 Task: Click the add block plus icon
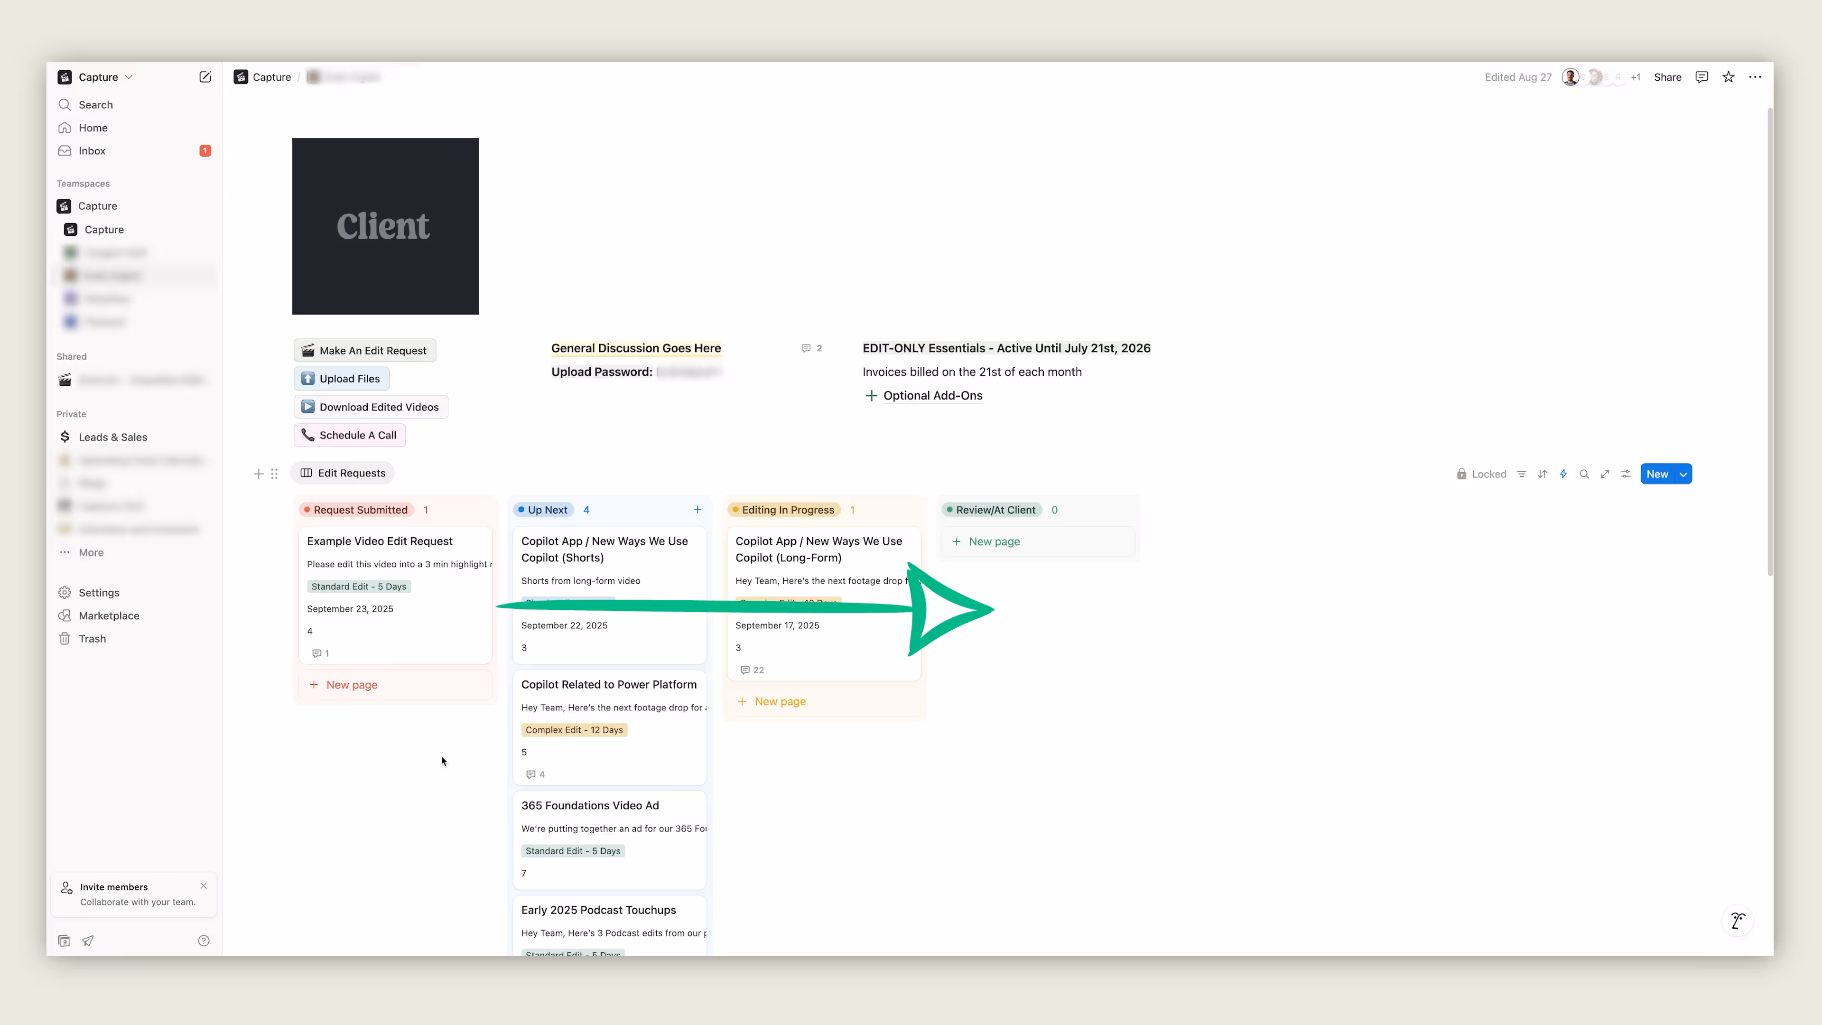[x=258, y=474]
